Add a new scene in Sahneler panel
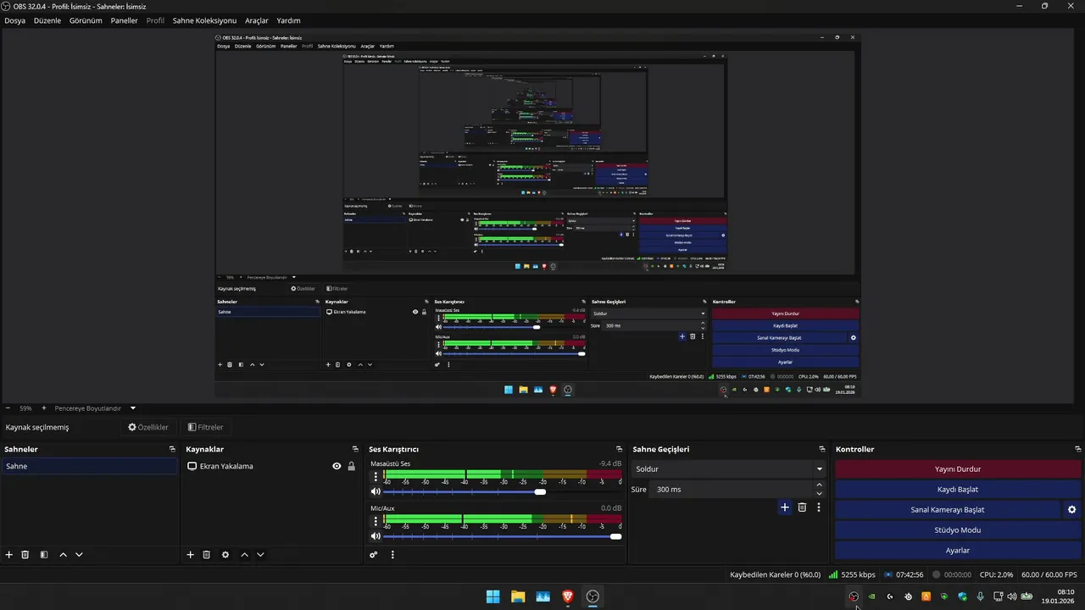The height and width of the screenshot is (610, 1085). (9, 555)
